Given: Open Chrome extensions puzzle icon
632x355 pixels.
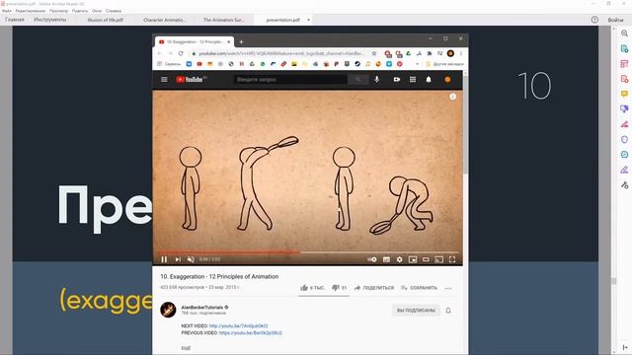Looking at the screenshot, I should (430, 53).
